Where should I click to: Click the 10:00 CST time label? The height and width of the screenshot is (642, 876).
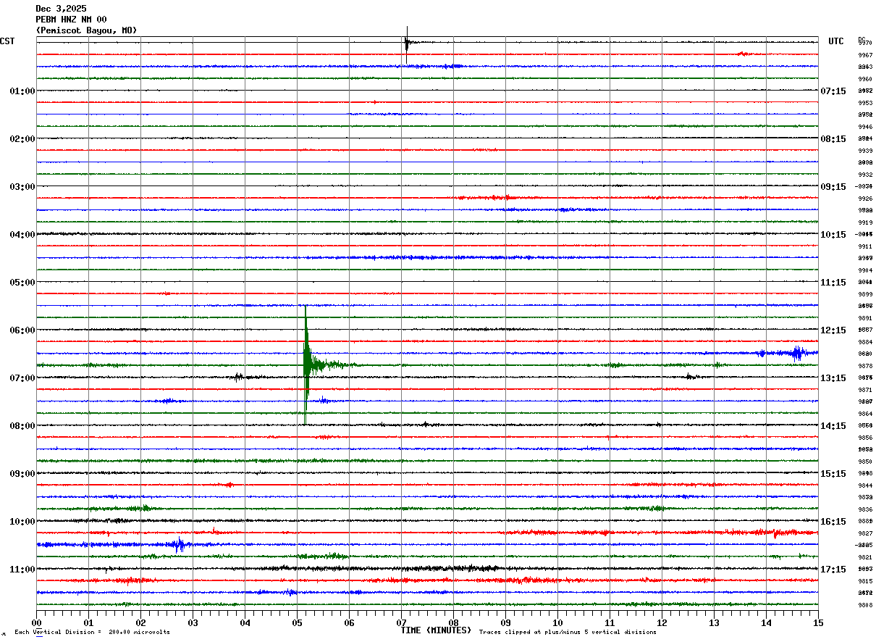coord(22,522)
